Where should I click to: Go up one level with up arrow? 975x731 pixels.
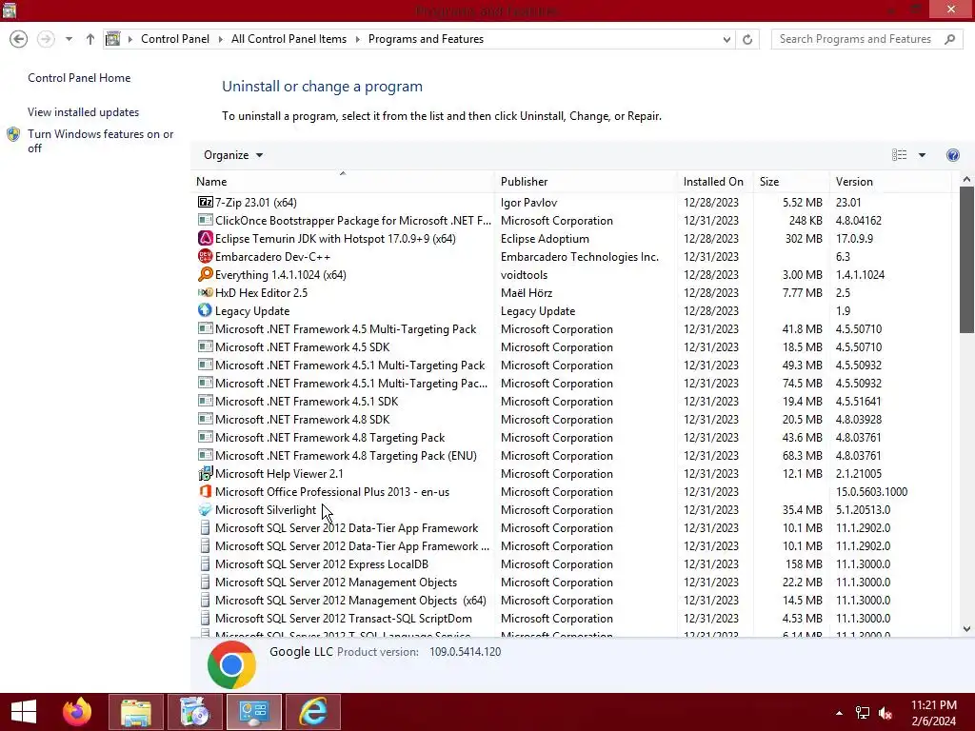click(90, 39)
